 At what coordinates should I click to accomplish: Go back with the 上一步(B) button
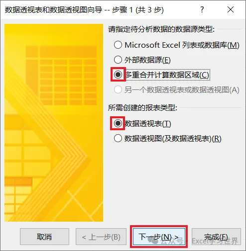pyautogui.click(x=101, y=237)
